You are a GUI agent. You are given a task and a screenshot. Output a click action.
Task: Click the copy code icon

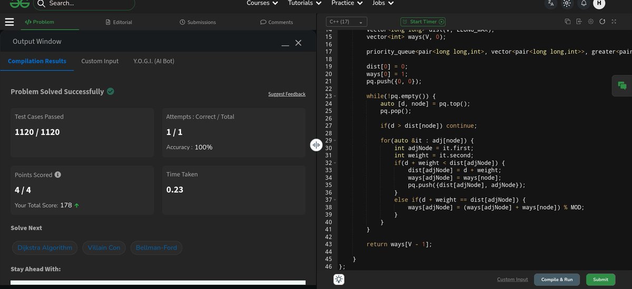coord(568,22)
